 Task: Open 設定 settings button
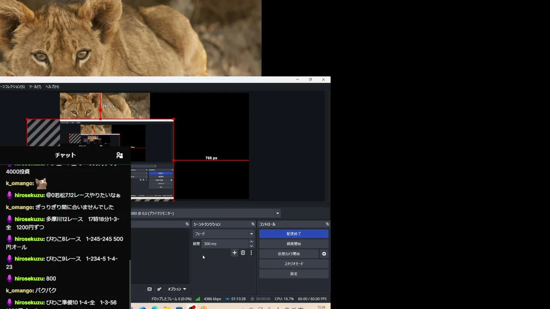(294, 274)
